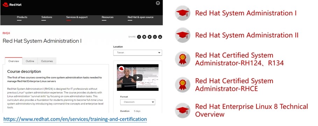This screenshot has height=126, width=318.
Task: Open the Format dropdown showing Classroom
Action: (x=138, y=102)
